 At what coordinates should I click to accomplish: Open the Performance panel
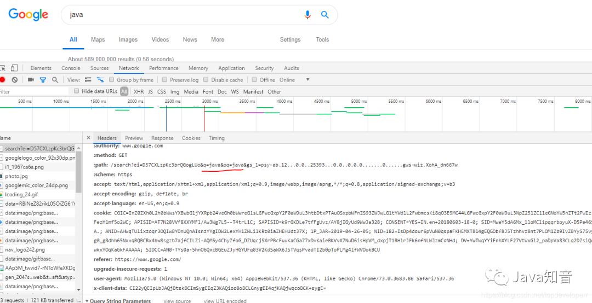tap(163, 68)
